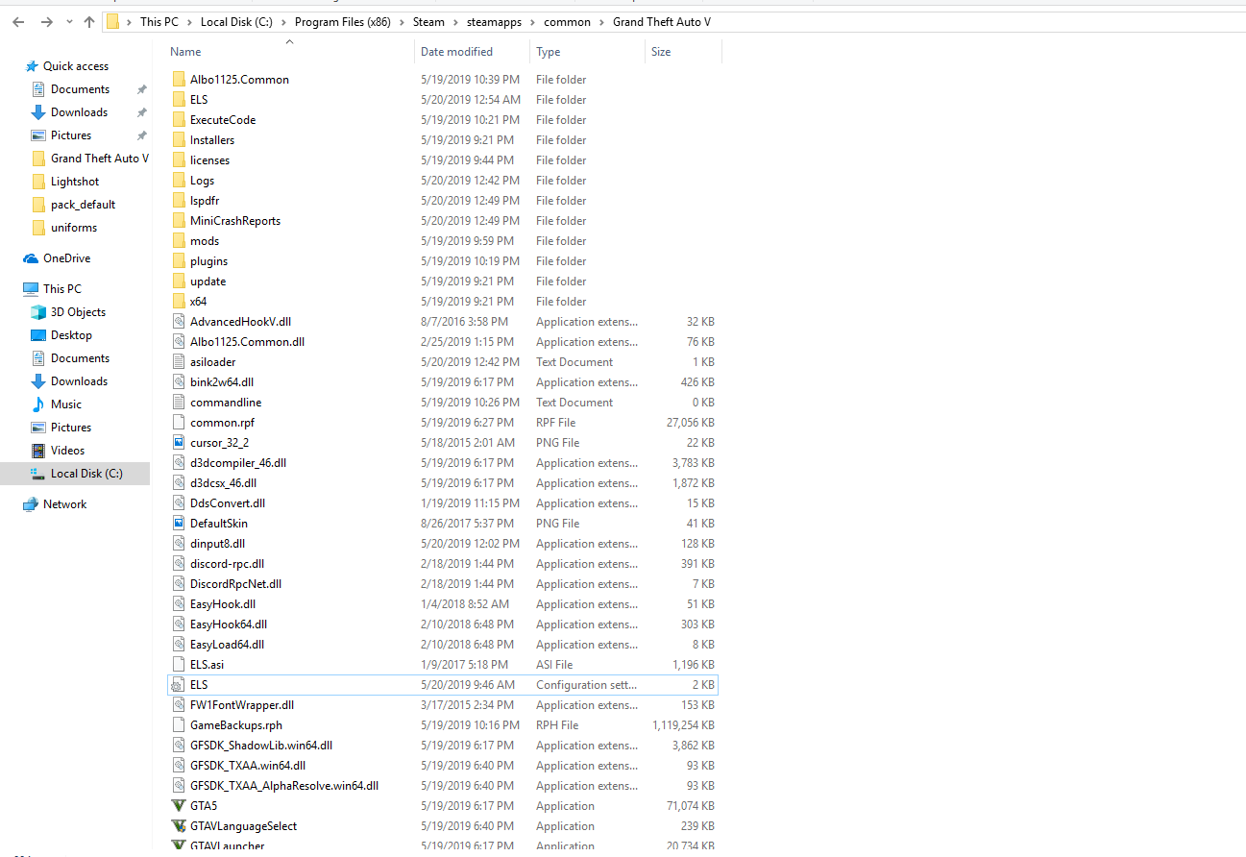Click the 3D Objects cube icon
Viewport: 1246px width, 857px height.
point(38,312)
